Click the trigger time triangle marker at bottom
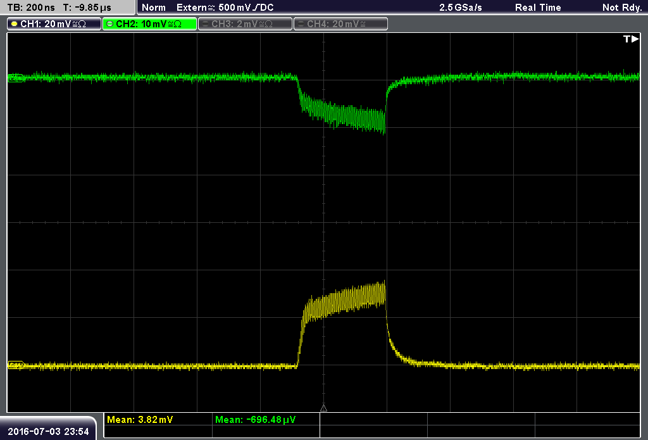648x440 pixels. coord(323,408)
